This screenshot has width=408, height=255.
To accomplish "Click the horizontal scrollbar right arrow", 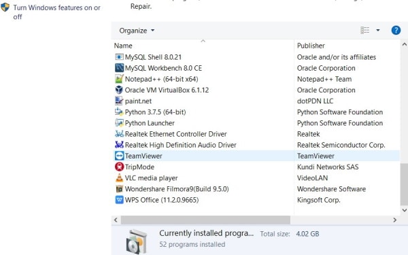I will click(394, 220).
